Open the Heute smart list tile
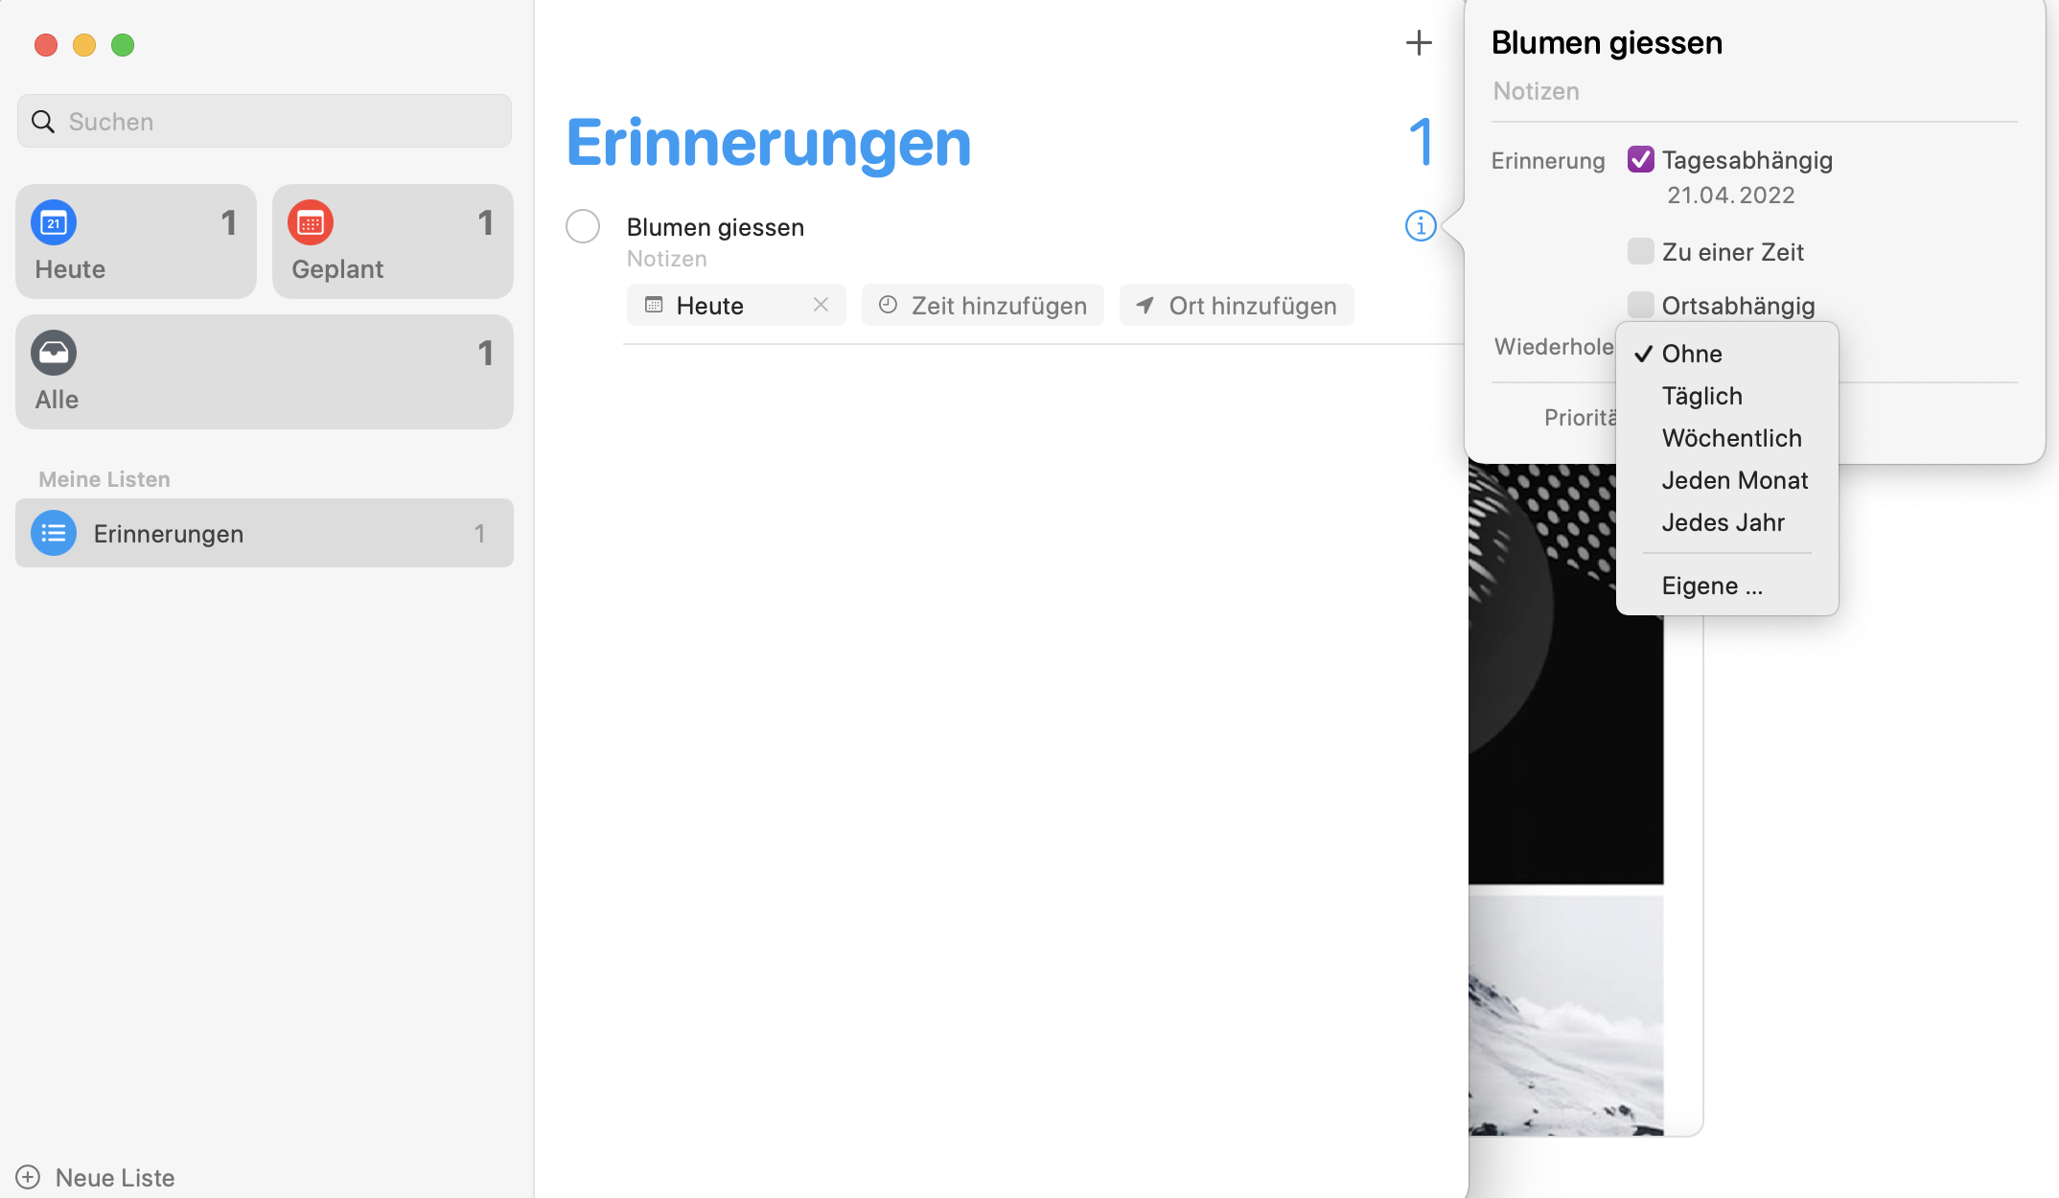The image size is (2059, 1198). (x=136, y=242)
